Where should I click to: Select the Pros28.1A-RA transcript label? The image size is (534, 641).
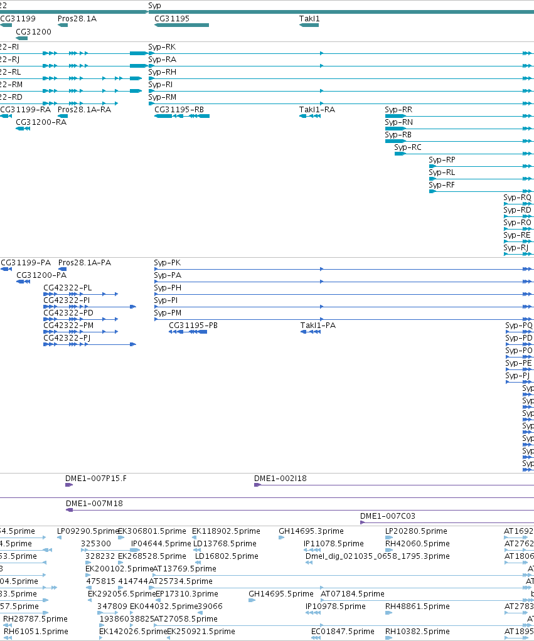[84, 110]
